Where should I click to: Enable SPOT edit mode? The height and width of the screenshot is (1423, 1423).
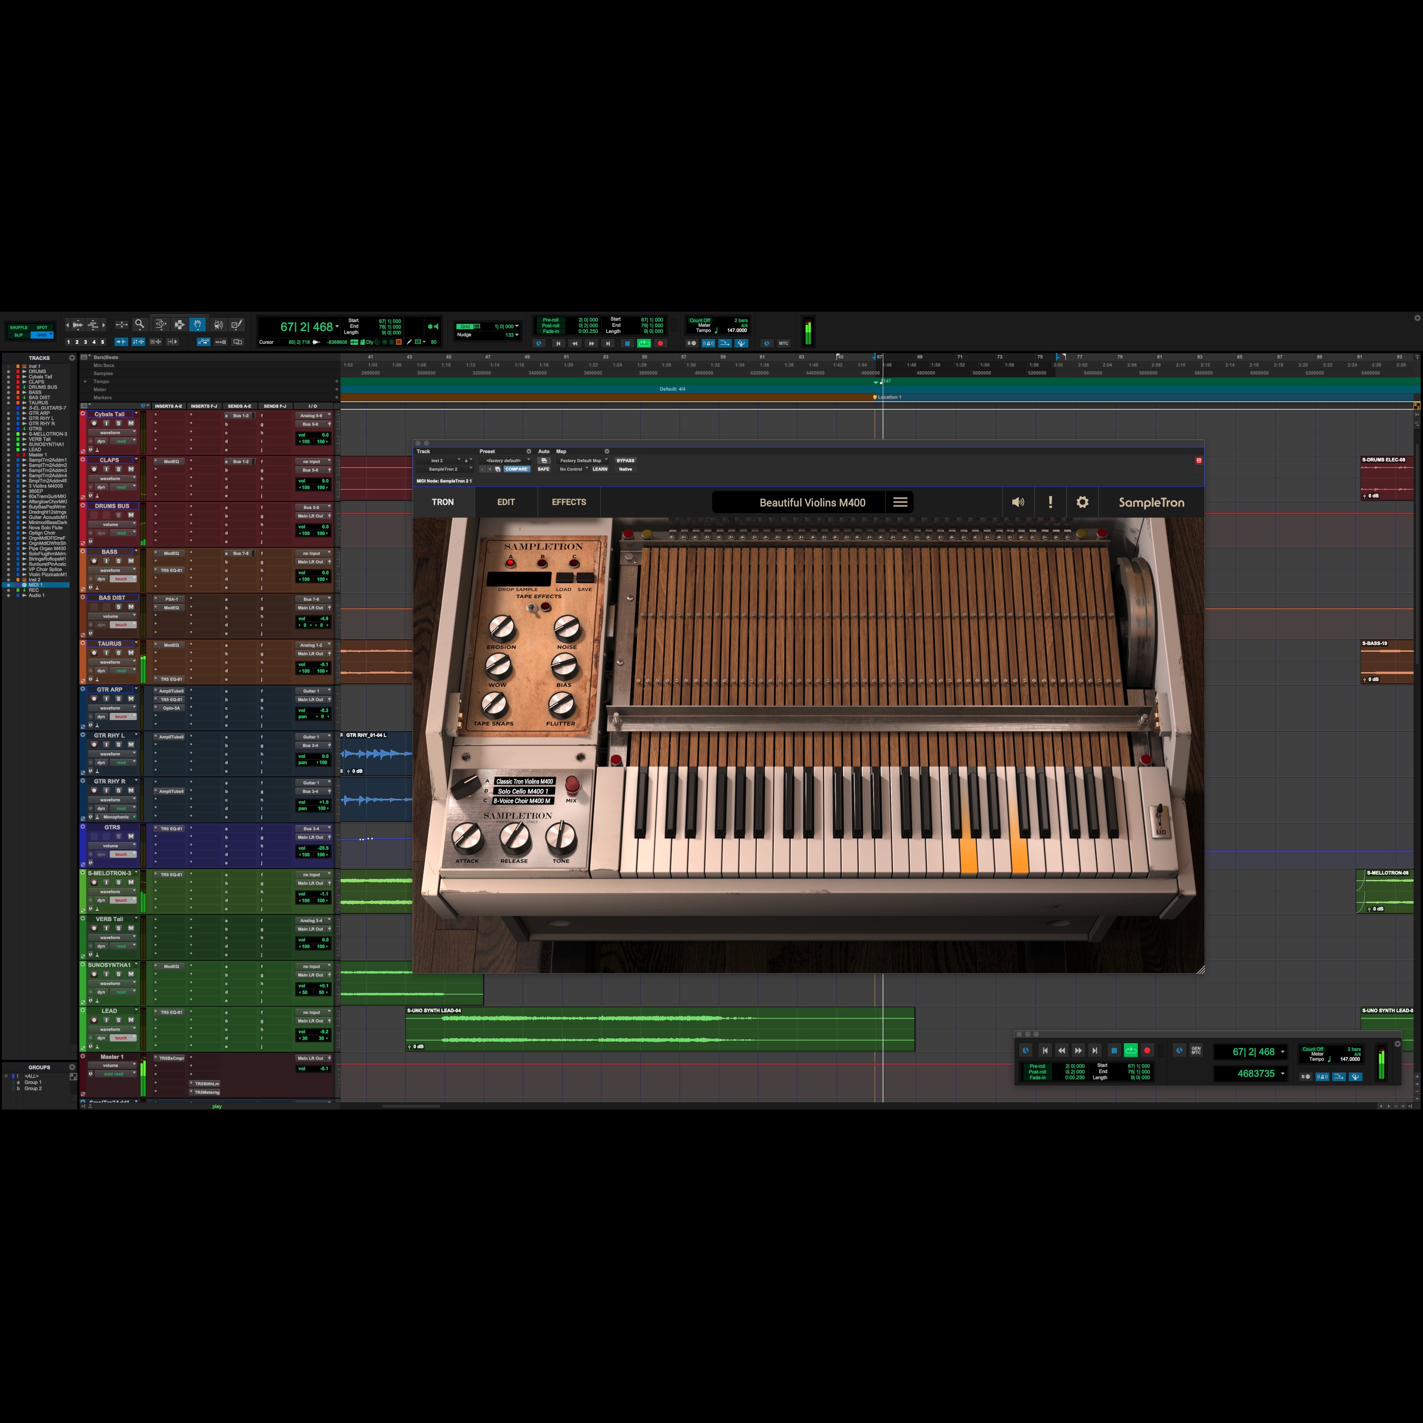coord(42,327)
